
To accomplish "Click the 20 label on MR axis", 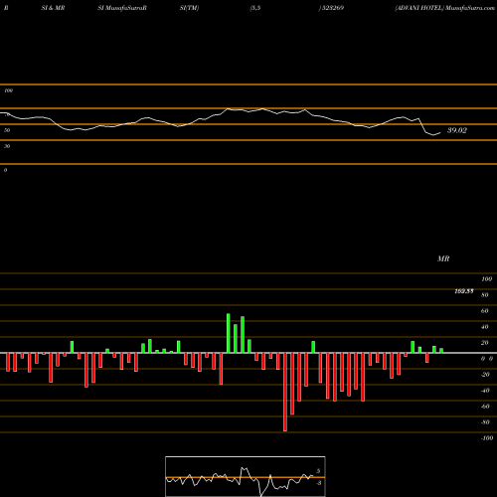I will pos(484,343).
